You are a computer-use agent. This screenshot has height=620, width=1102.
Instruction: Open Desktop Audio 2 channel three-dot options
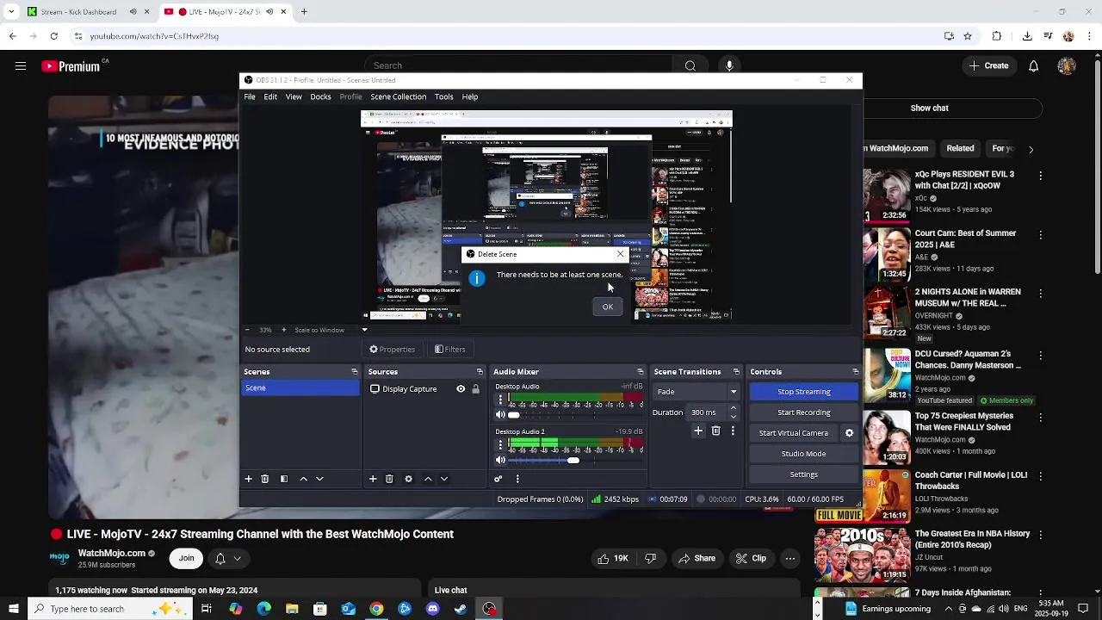point(500,445)
